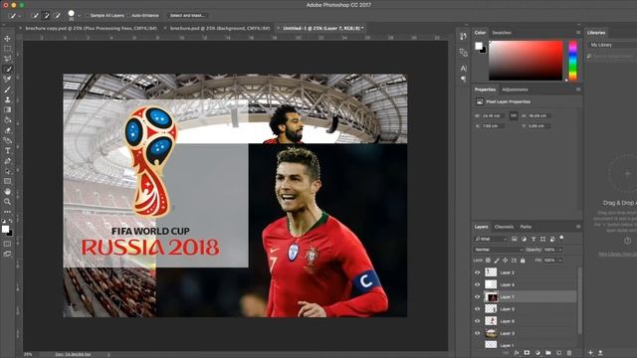The width and height of the screenshot is (637, 358).
Task: Open the My Library dropdown
Action: [613, 45]
